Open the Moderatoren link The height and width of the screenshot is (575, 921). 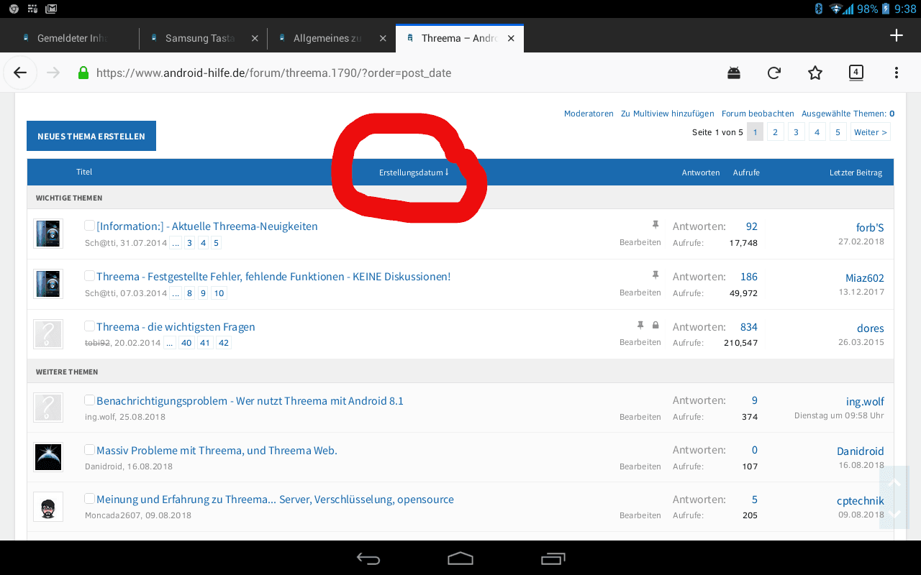pyautogui.click(x=589, y=114)
